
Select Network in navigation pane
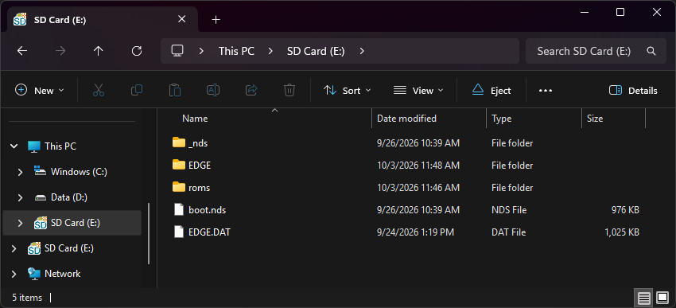tap(63, 274)
